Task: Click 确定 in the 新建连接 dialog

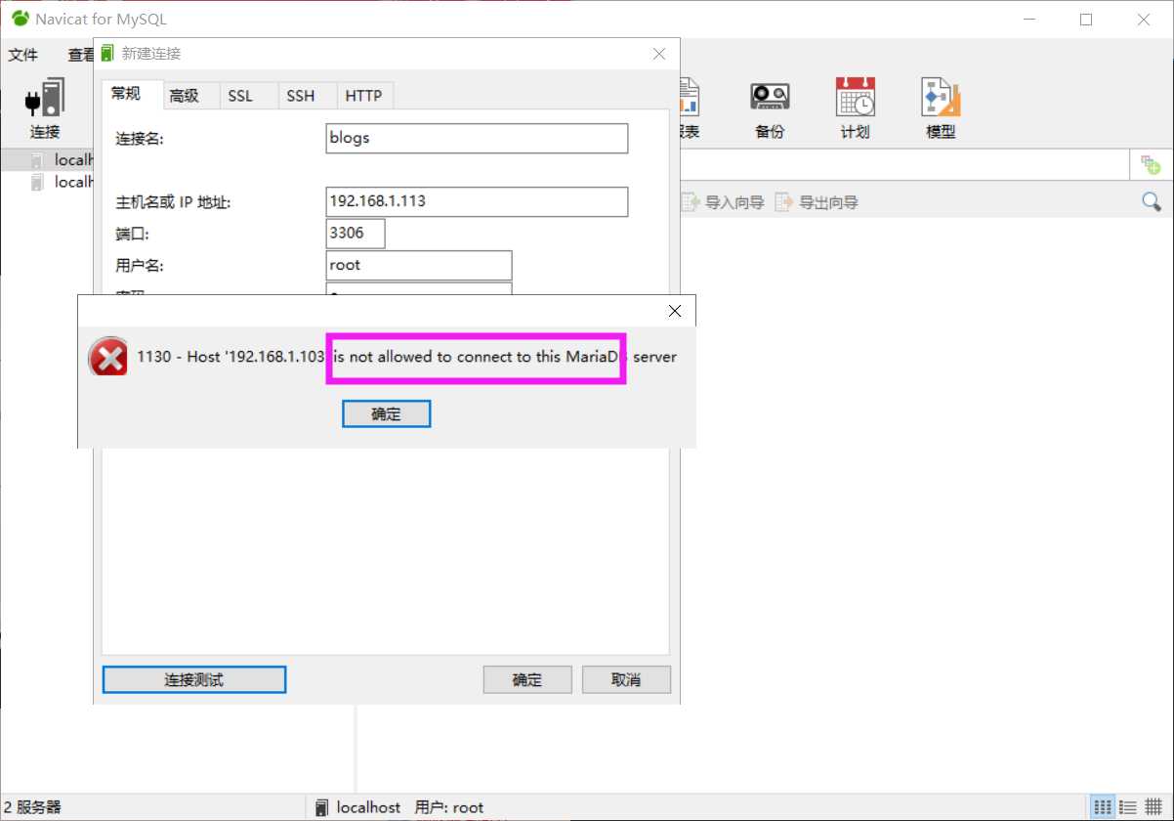Action: point(527,679)
